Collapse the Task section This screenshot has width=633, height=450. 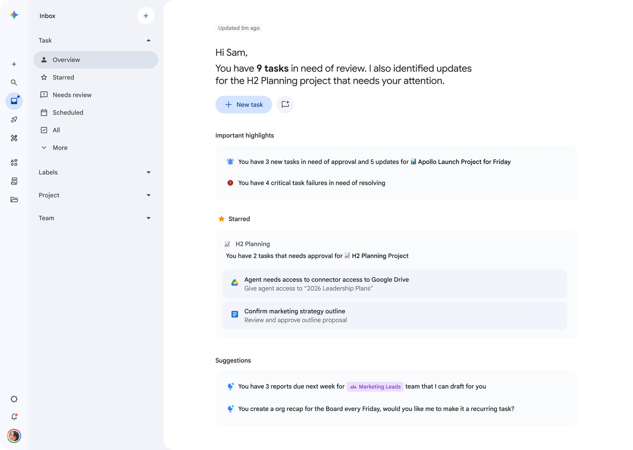[x=148, y=40]
